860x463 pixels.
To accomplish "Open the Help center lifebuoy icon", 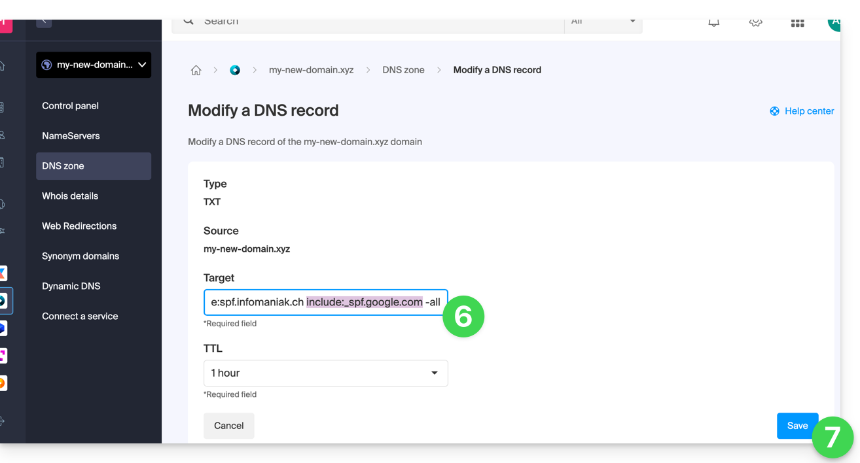I will [774, 111].
